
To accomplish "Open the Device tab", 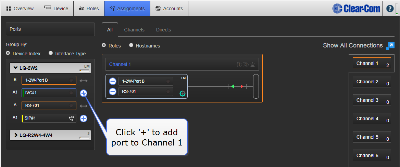I will (56, 9).
